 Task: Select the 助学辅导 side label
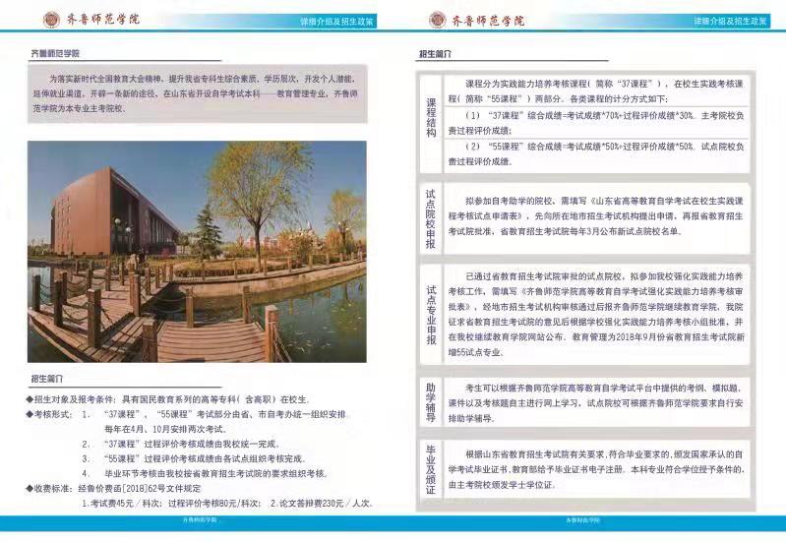coord(431,403)
